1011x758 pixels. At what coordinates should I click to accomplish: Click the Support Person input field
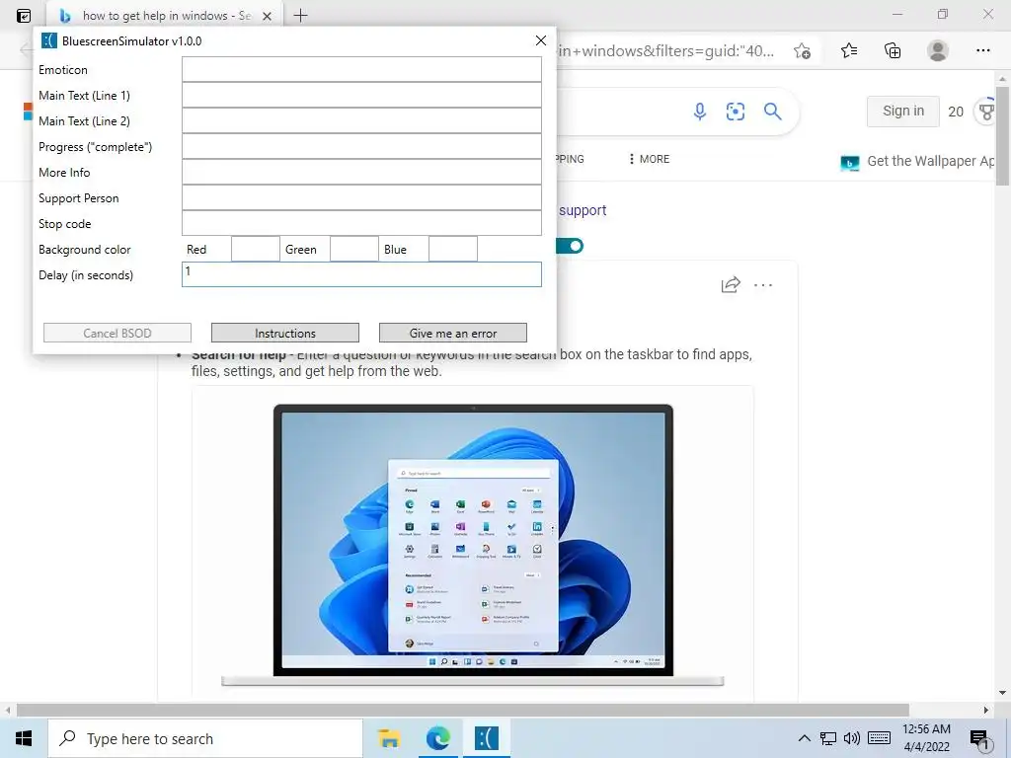pos(361,197)
